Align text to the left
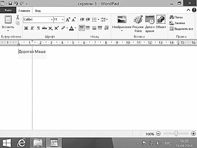 tap(82, 28)
